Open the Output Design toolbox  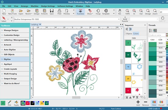click(15, 79)
